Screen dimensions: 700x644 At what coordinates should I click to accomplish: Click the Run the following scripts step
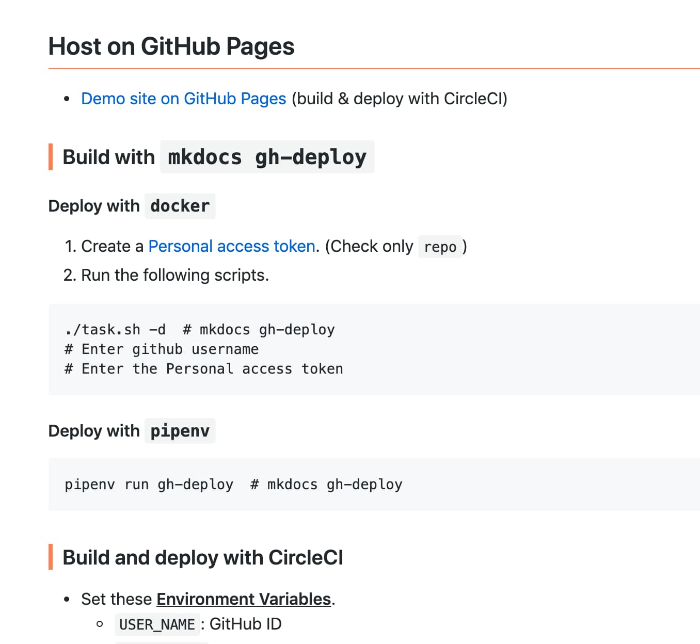[x=174, y=275]
